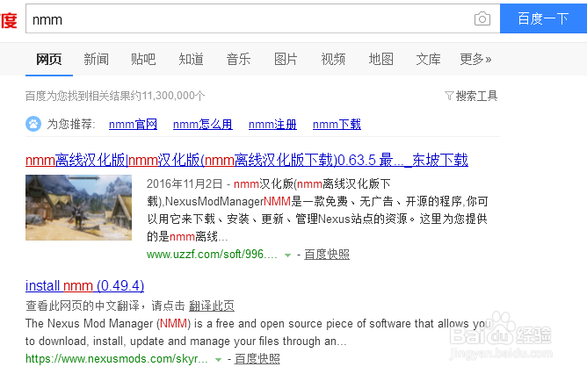Expand dropdown arrow next to www.uzzf.com URL
This screenshot has height=374, width=587.
[x=287, y=255]
